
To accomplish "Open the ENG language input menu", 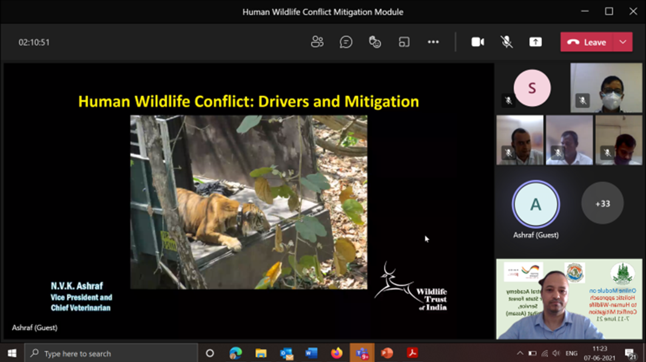I will (571, 354).
